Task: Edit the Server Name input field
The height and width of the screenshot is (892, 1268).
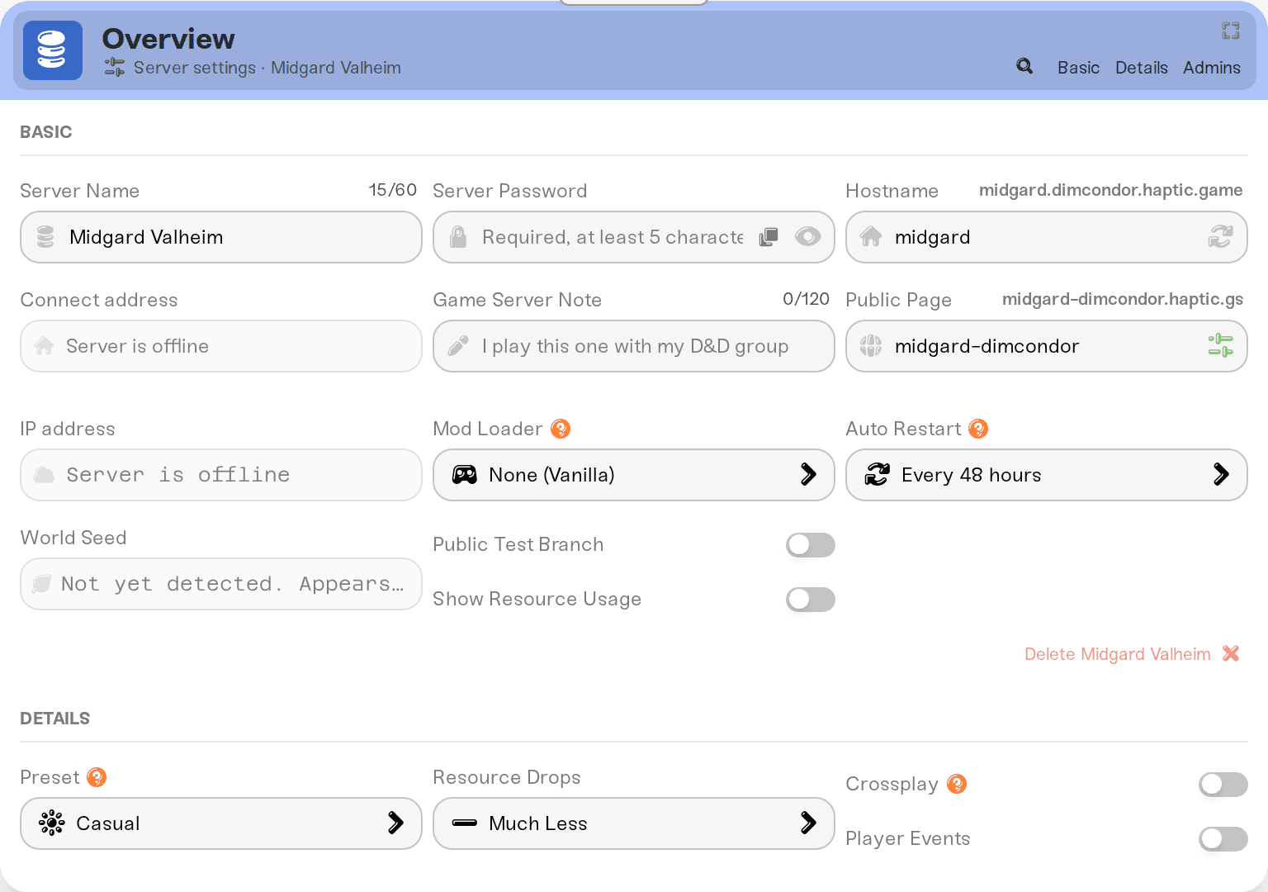Action: pos(221,237)
